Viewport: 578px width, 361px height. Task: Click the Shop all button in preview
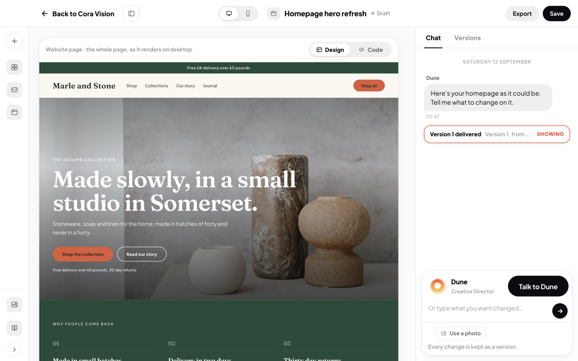coord(369,86)
